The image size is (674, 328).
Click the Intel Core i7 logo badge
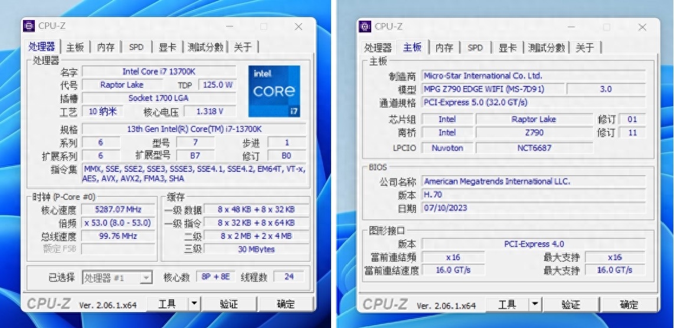(274, 91)
